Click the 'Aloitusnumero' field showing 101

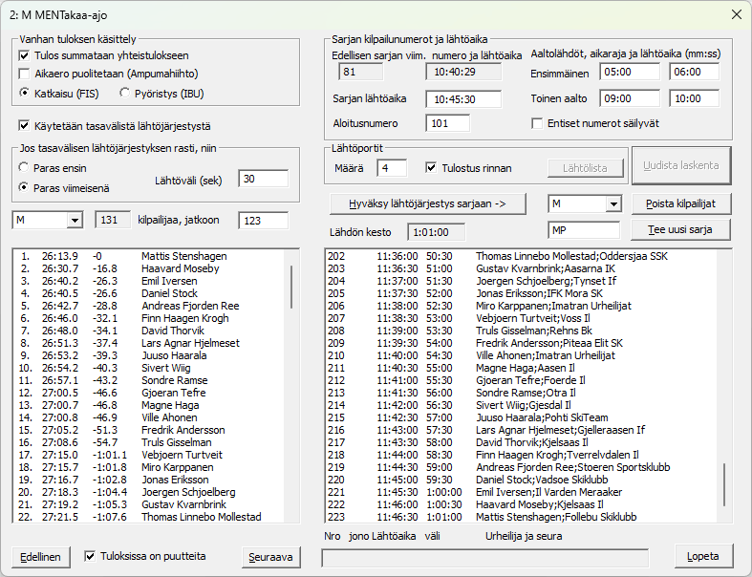point(447,123)
